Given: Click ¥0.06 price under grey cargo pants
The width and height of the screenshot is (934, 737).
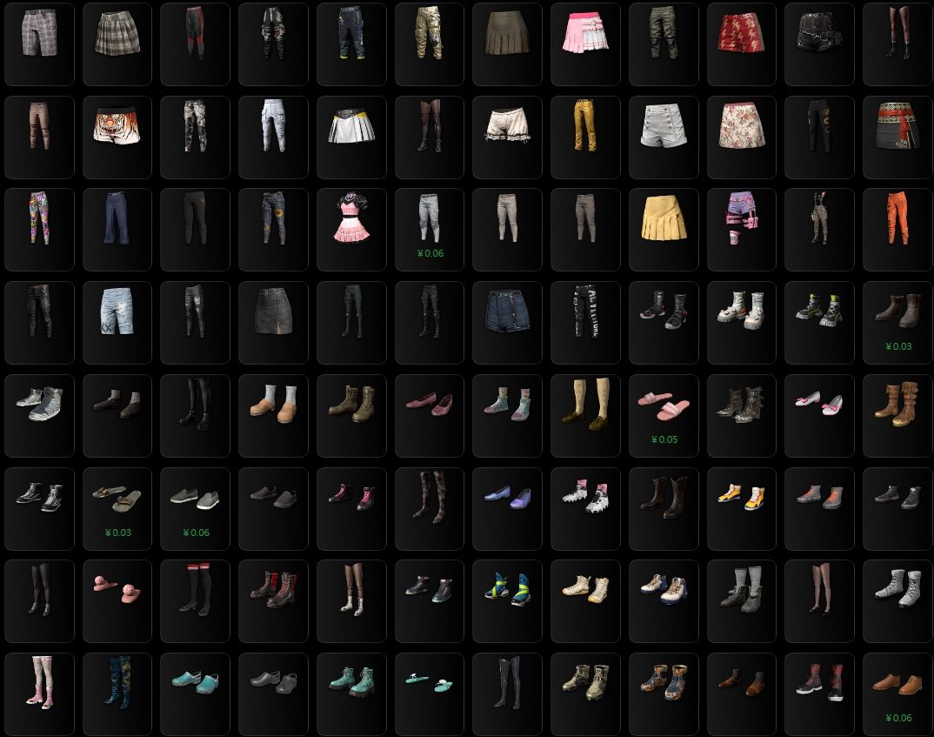Looking at the screenshot, I should 430,253.
